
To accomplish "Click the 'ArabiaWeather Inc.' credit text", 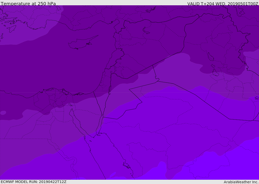I will (241, 182).
